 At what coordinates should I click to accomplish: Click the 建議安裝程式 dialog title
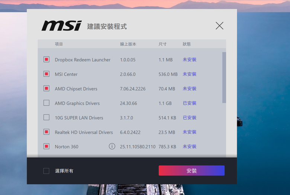pyautogui.click(x=107, y=26)
